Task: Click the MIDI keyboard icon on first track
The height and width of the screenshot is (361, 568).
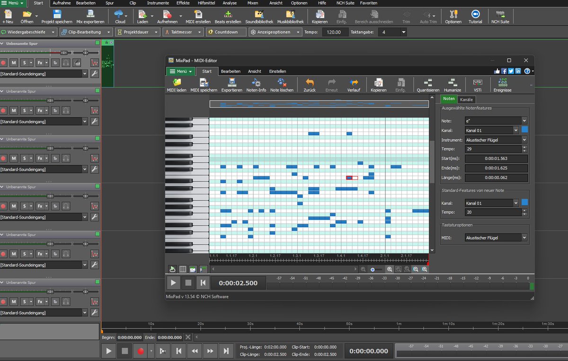Action: click(76, 62)
